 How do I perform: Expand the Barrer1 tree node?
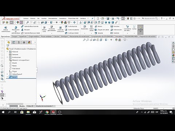7,77
